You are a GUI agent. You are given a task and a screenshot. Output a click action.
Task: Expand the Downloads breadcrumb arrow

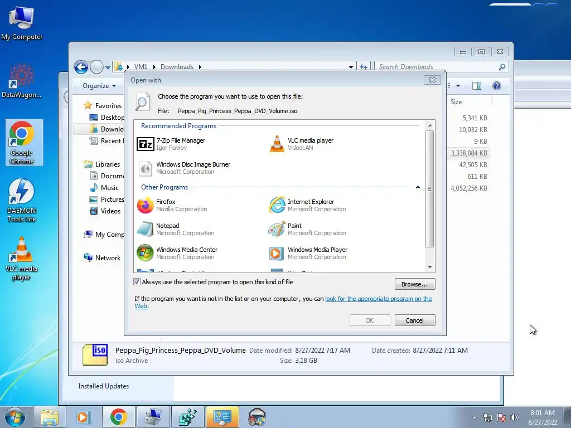(x=200, y=67)
